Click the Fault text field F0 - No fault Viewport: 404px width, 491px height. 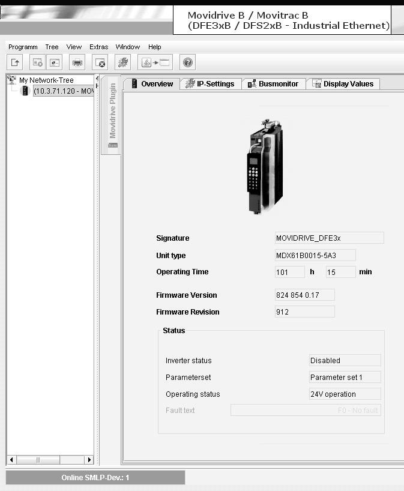306,410
